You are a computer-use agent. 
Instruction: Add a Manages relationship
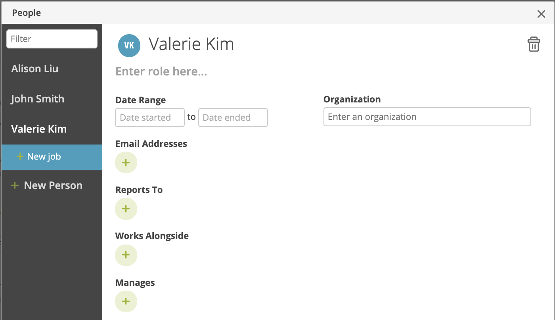click(126, 301)
